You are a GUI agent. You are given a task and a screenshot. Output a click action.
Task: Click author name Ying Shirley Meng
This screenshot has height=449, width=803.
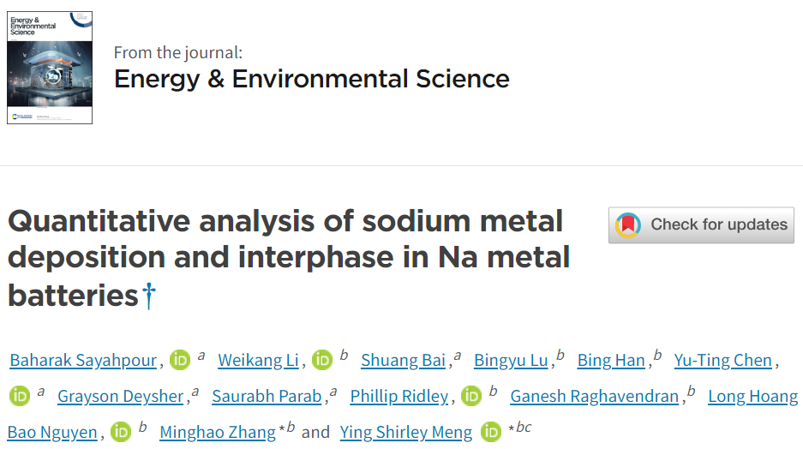pos(405,432)
